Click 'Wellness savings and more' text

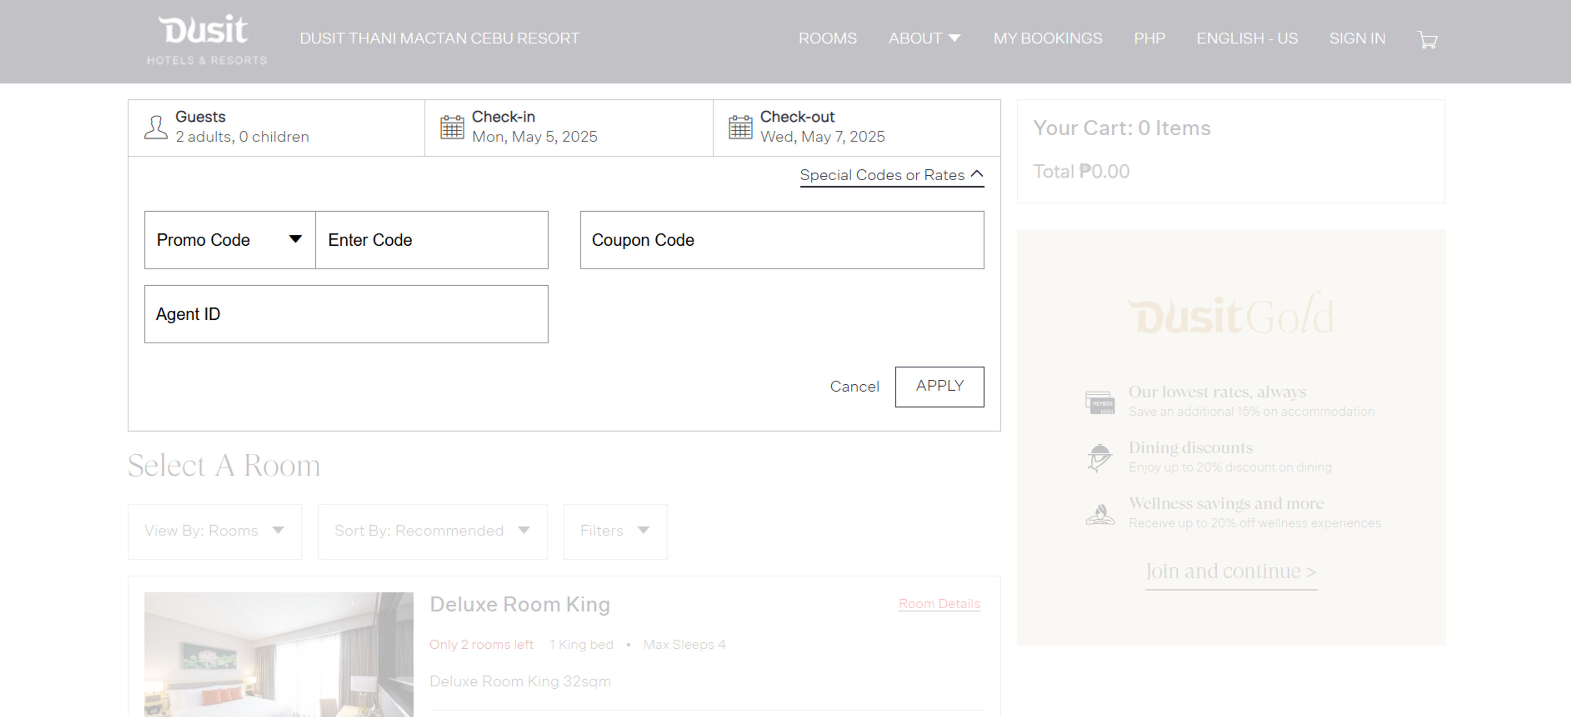coord(1226,503)
